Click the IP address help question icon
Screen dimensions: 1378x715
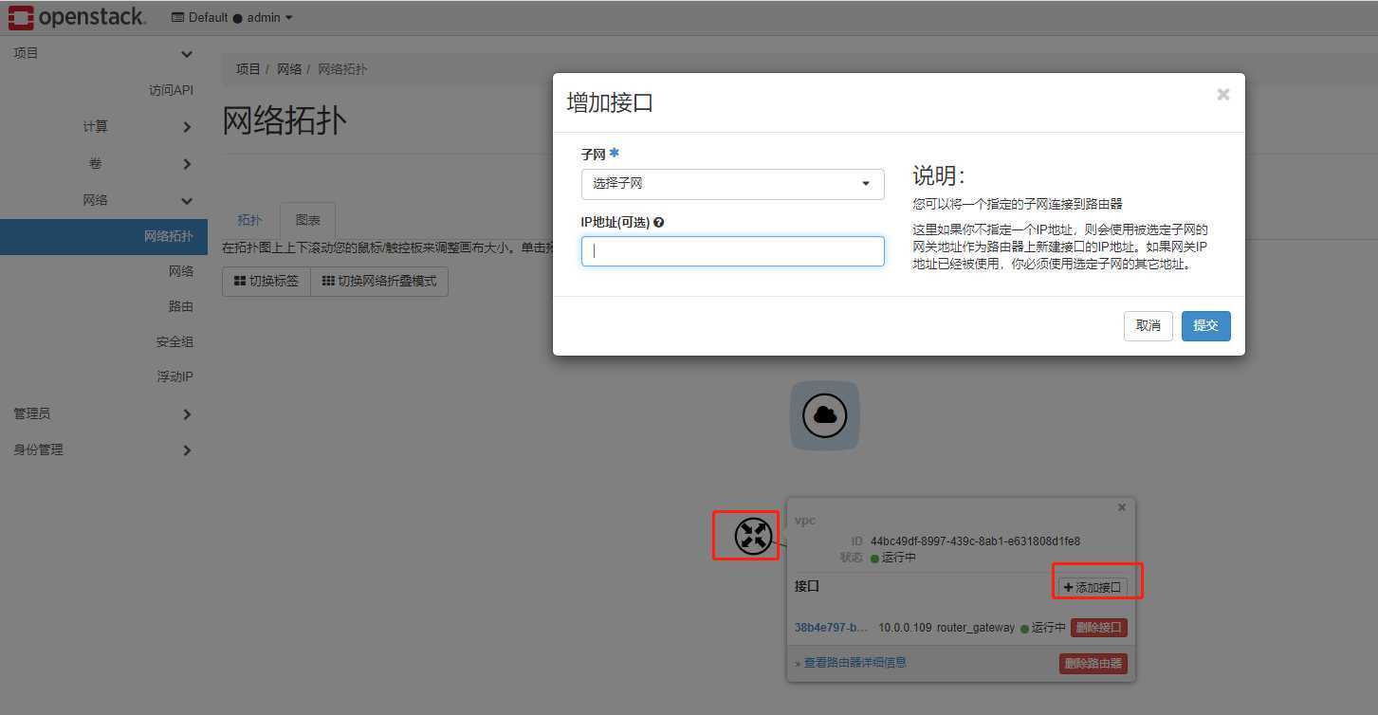659,223
